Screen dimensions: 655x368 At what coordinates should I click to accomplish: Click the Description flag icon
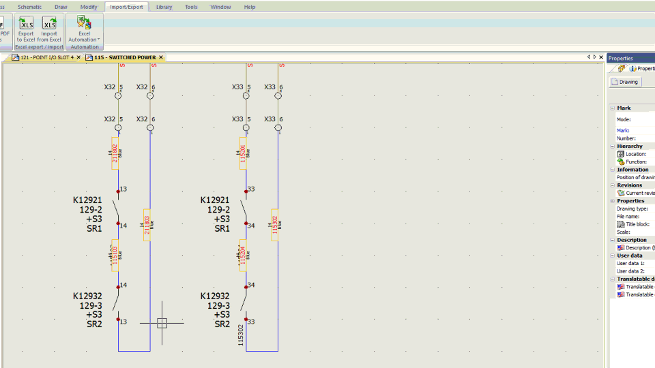coord(621,248)
